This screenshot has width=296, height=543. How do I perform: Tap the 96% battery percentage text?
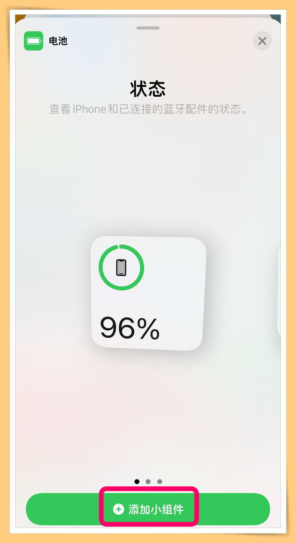130,329
